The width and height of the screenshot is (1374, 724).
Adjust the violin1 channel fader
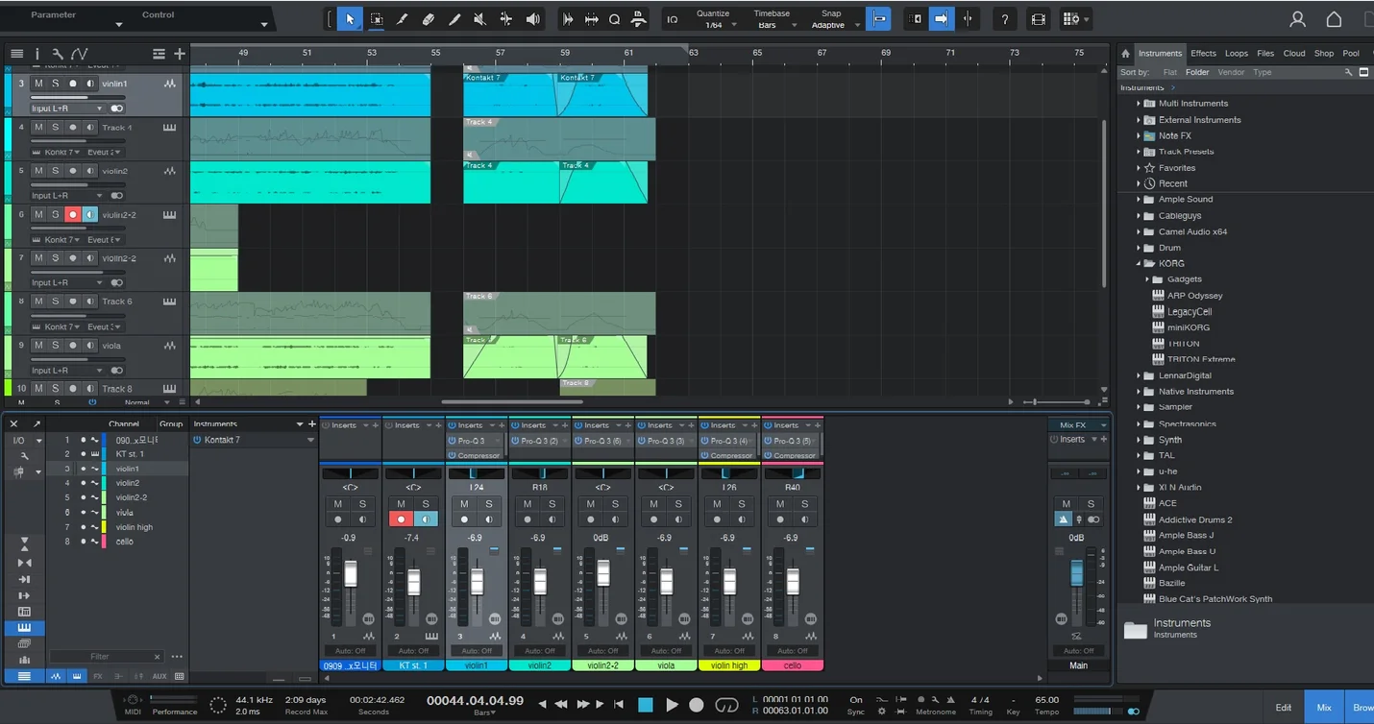[477, 582]
